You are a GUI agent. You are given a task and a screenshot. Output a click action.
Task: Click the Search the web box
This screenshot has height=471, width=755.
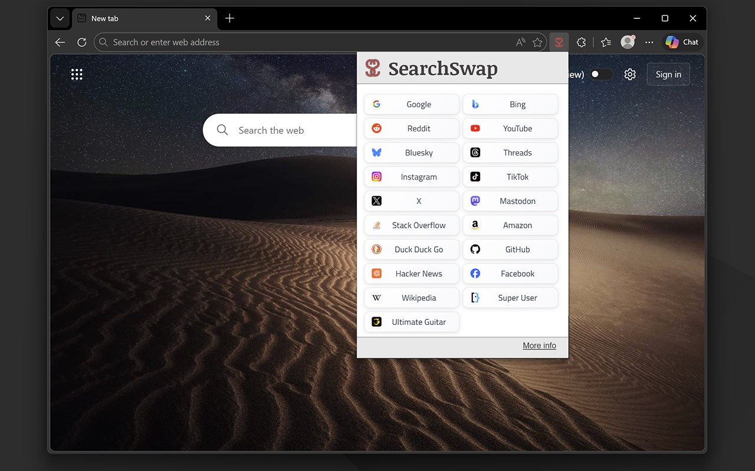(x=280, y=130)
